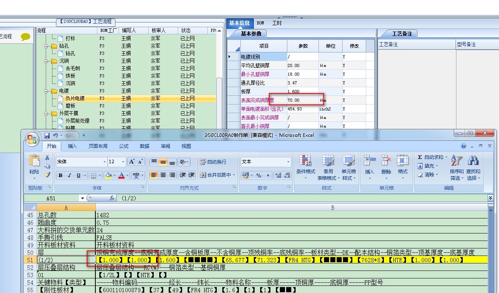The height and width of the screenshot is (293, 499).
Task: Decrease font size with small A icon
Action: click(x=141, y=162)
